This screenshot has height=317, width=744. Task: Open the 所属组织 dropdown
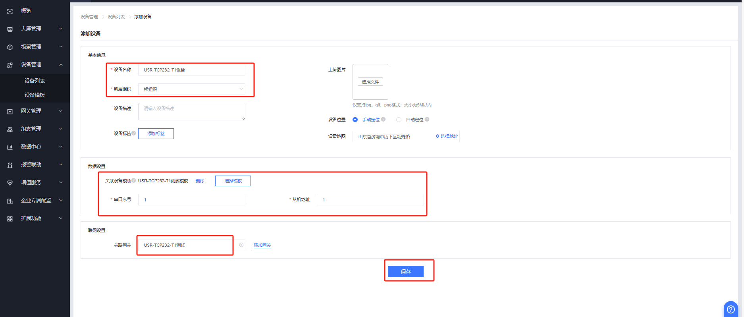(191, 89)
